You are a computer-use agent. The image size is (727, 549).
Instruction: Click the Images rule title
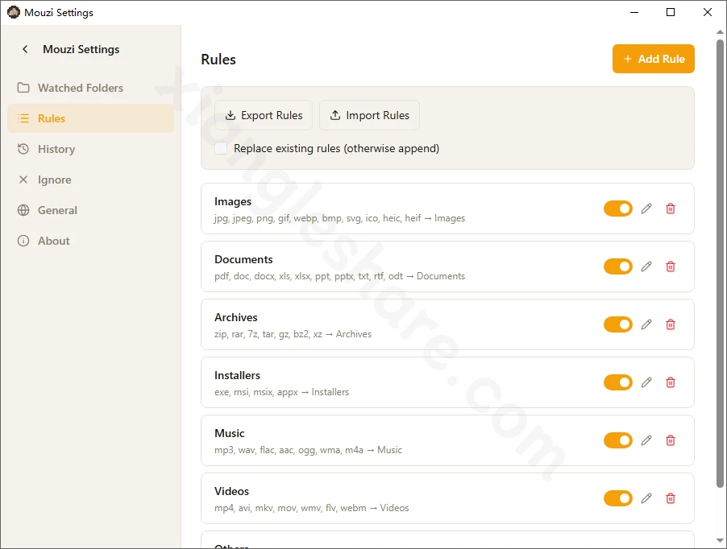coord(233,201)
